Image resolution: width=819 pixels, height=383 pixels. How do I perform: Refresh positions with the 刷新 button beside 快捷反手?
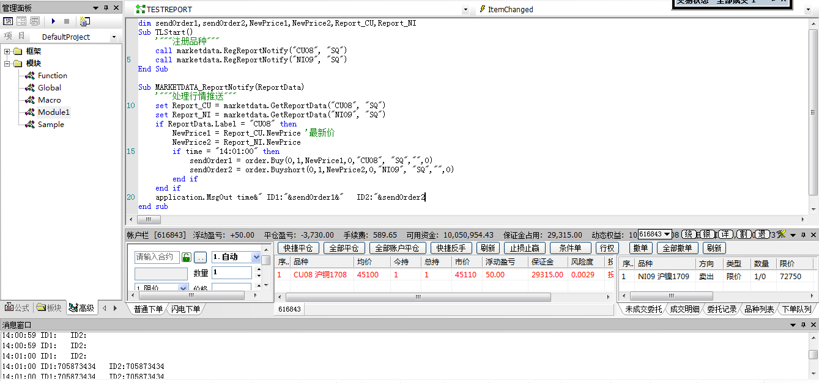click(487, 248)
